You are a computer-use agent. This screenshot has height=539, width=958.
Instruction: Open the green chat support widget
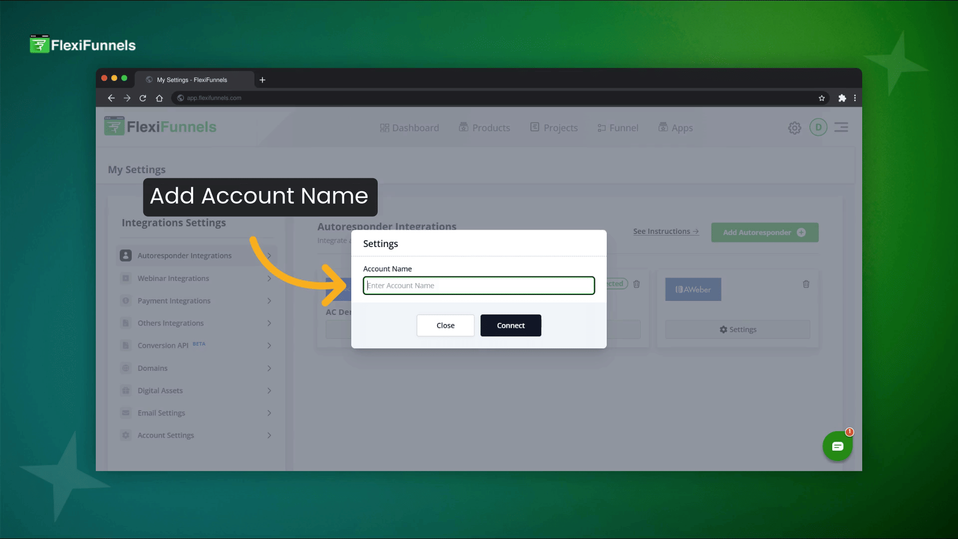(x=837, y=446)
